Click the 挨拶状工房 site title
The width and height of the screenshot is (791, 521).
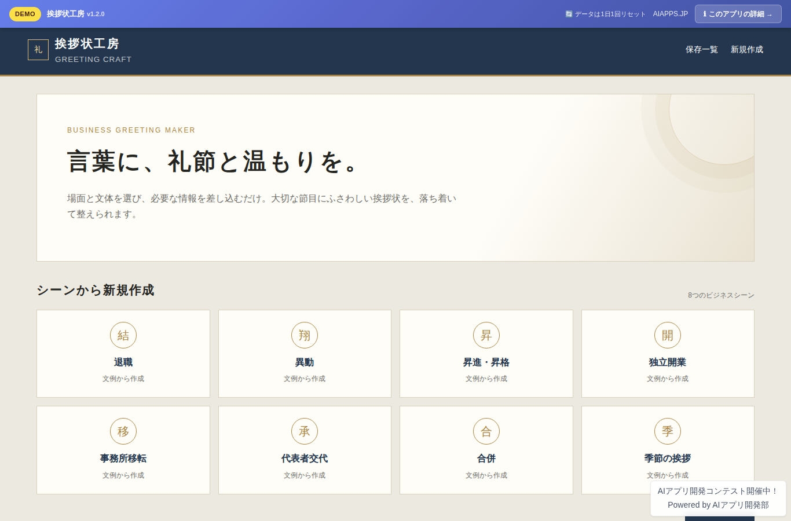[x=87, y=44]
